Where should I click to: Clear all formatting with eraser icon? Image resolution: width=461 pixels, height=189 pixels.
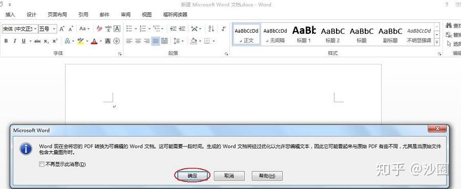(x=99, y=29)
